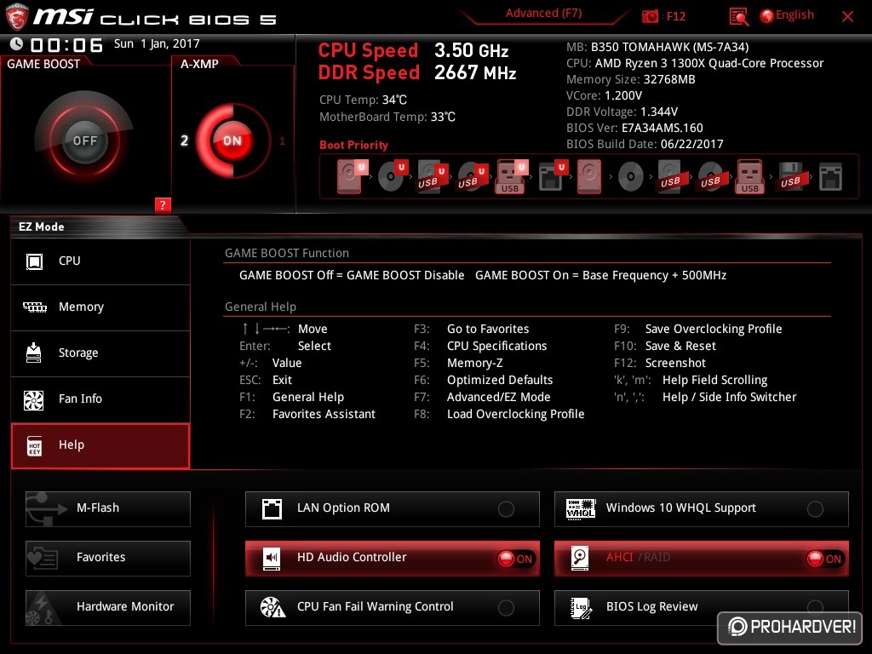This screenshot has width=872, height=654.
Task: Click the DDR Speed 2667 MHz readout
Action: pyautogui.click(x=417, y=73)
